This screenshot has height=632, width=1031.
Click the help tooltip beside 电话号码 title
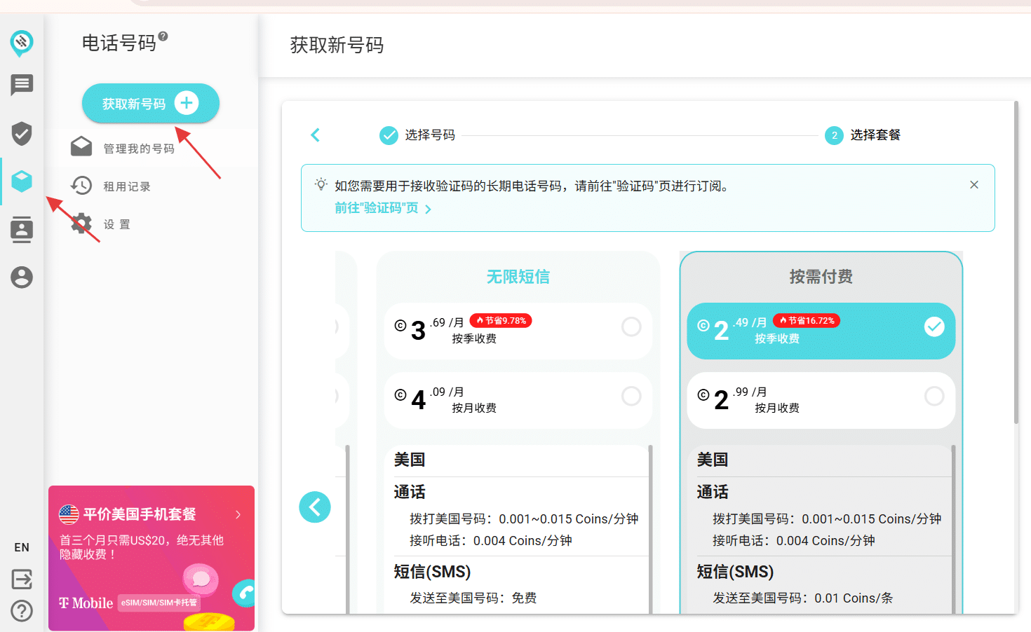(x=163, y=36)
